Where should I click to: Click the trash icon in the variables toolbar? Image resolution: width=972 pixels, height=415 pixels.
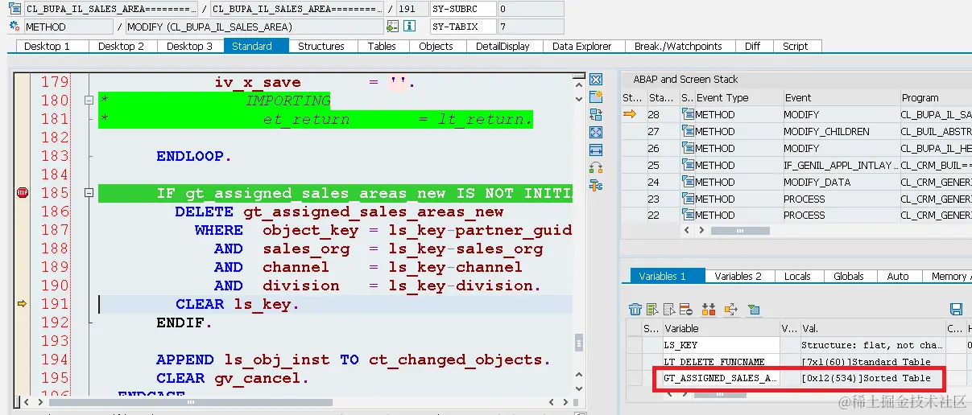click(x=635, y=309)
